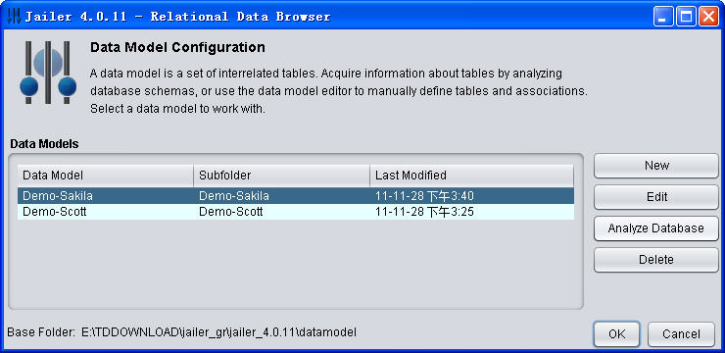Click the Analyze Database button
This screenshot has width=725, height=353.
tap(656, 228)
